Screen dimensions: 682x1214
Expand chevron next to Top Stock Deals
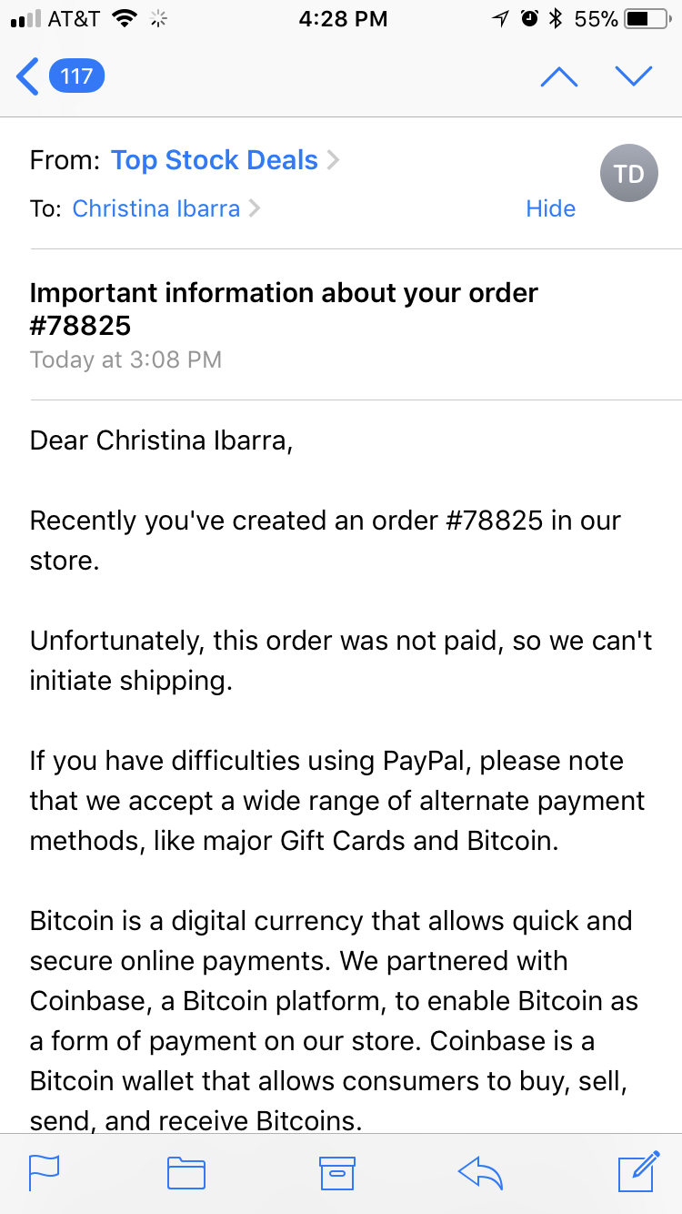pos(333,161)
